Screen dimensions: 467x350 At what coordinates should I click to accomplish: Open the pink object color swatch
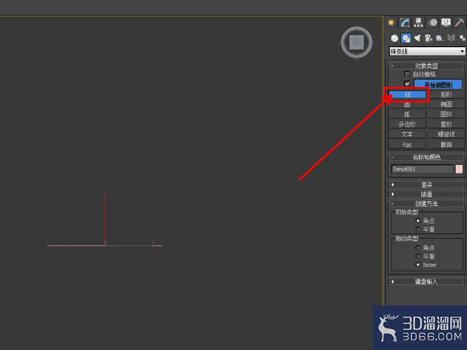pos(459,169)
